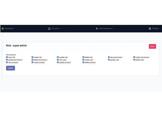
Task: Disable the delete user permission
Action: (134, 60)
